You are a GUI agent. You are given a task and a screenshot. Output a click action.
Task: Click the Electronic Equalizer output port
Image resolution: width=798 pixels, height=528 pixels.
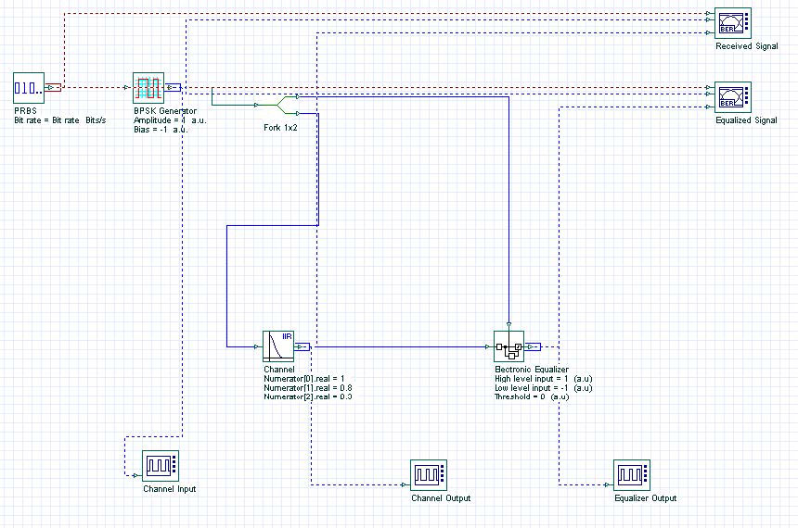[533, 346]
